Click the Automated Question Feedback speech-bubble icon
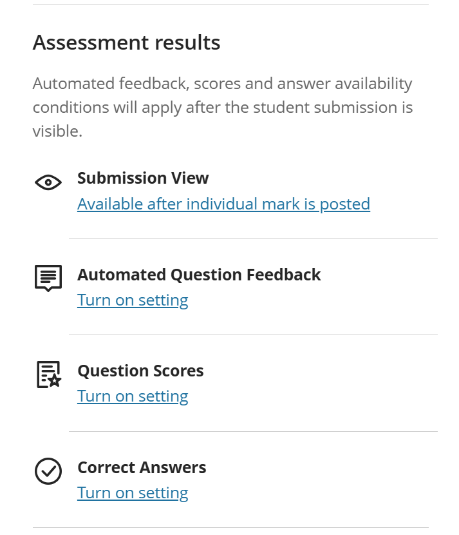Image resolution: width=459 pixels, height=535 pixels. coord(48,278)
